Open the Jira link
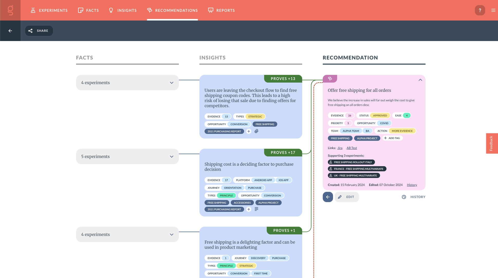The height and width of the screenshot is (278, 498). 340,148
